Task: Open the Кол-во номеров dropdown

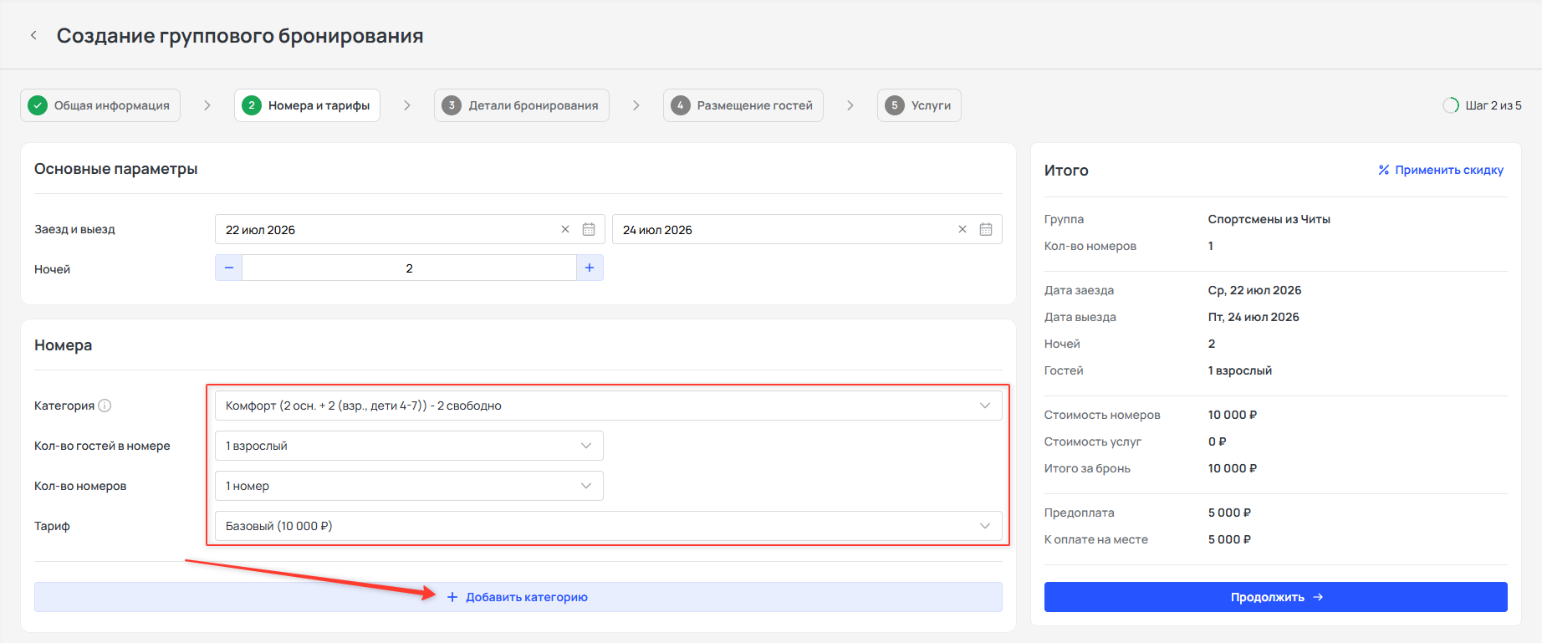Action: (409, 486)
